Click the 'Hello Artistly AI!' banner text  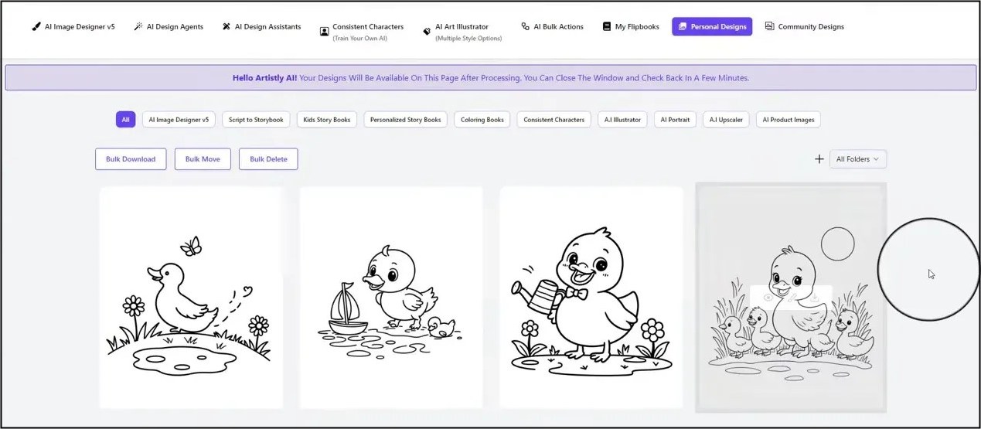[x=264, y=78]
